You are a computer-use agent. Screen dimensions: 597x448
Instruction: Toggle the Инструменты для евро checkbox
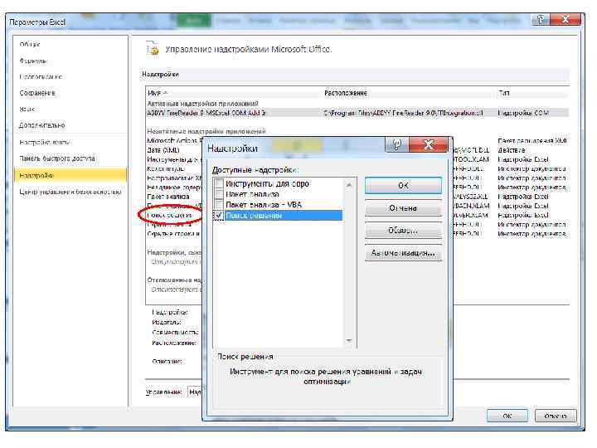tap(219, 183)
